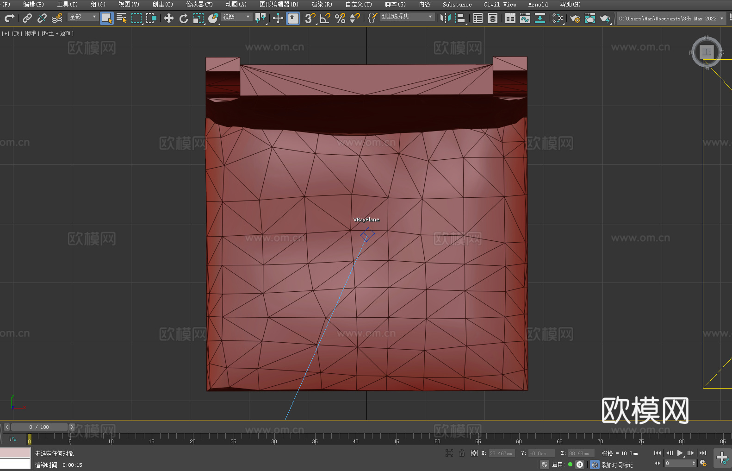The height and width of the screenshot is (471, 732).
Task: Open the 创建选择集 named selection dropdown
Action: pos(407,17)
